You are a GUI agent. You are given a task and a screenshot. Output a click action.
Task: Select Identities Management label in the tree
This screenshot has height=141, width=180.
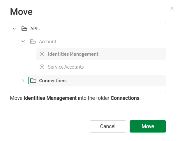click(x=73, y=54)
